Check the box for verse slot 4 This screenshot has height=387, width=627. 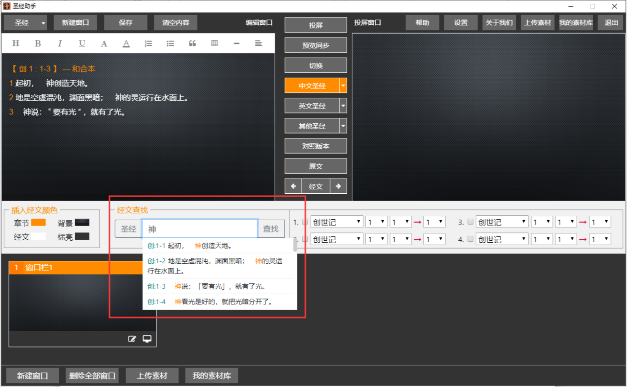470,239
